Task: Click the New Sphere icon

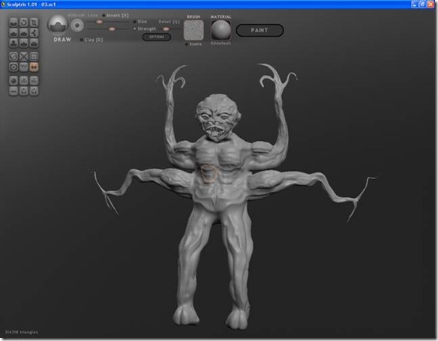Action: coord(13,81)
